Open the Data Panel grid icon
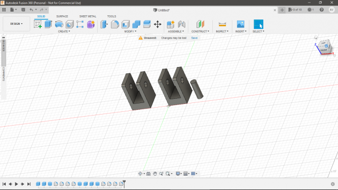 (x=4, y=9)
